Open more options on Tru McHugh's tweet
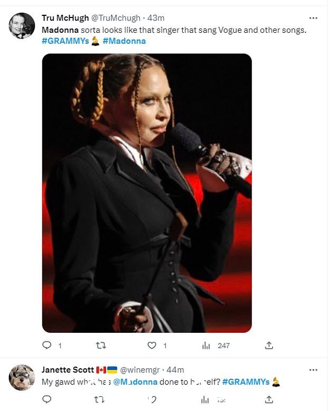Image resolution: width=335 pixels, height=411 pixels. tap(313, 18)
